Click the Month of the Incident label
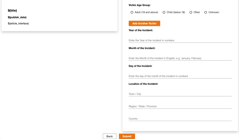The height and width of the screenshot is (139, 239). point(142,48)
